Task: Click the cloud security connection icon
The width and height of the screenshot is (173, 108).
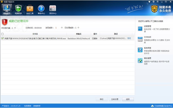Action: 152,106
